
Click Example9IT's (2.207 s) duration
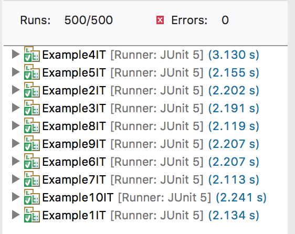pyautogui.click(x=234, y=144)
